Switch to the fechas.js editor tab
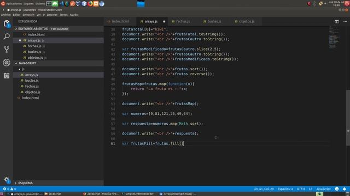The width and height of the screenshot is (350, 196). point(183,21)
